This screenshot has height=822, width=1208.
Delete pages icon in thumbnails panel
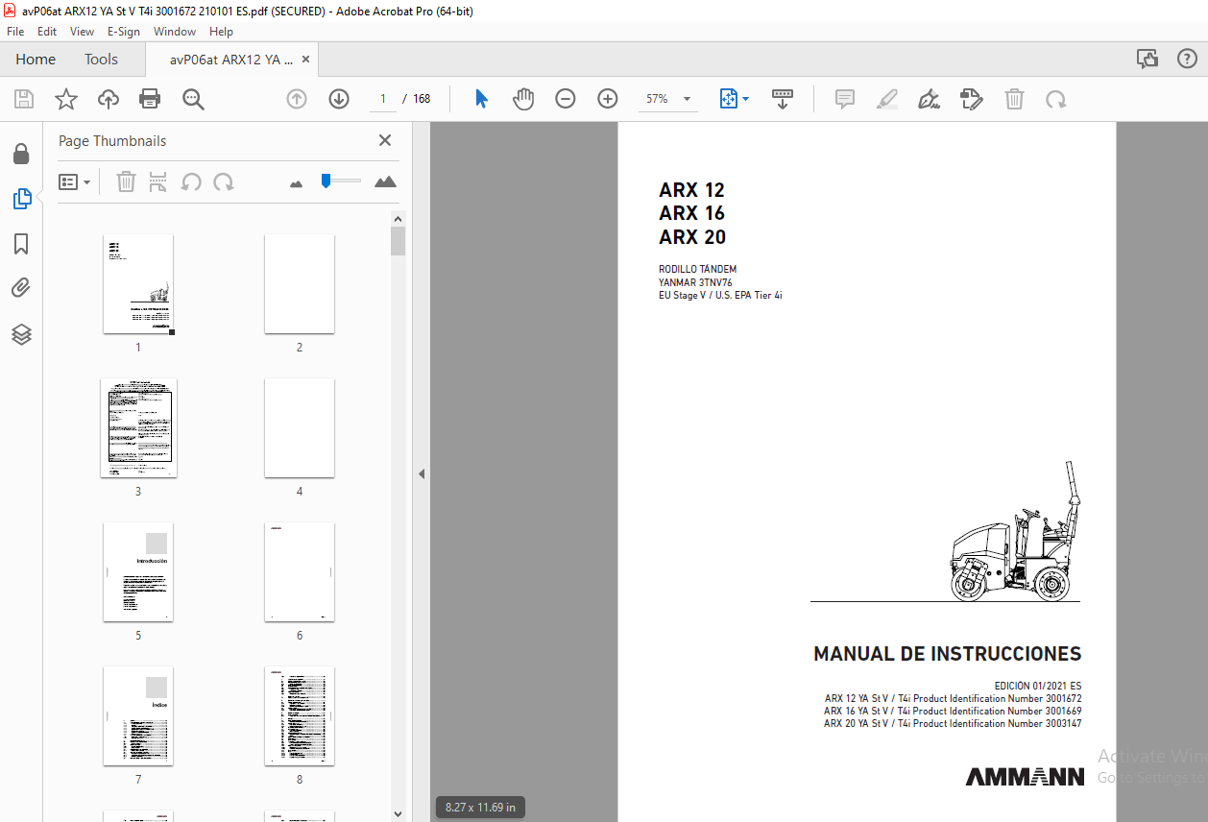coord(126,181)
